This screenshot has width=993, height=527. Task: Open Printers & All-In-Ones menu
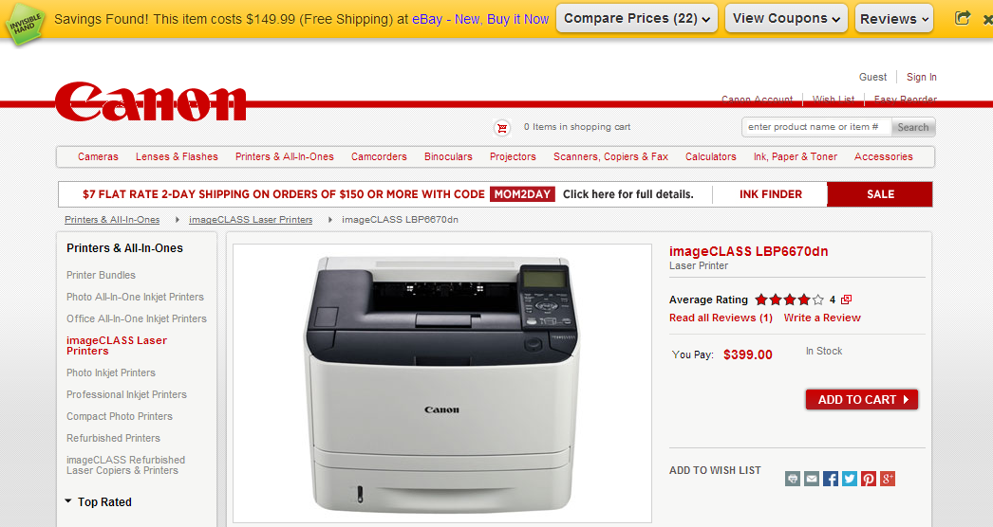point(285,157)
